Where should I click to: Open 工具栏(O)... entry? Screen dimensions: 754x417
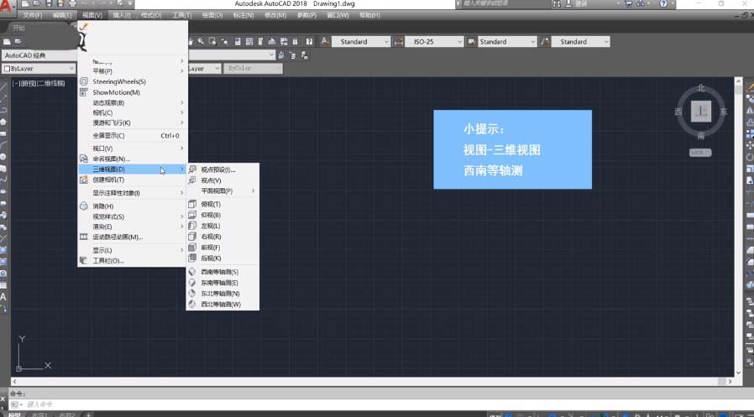(x=132, y=261)
